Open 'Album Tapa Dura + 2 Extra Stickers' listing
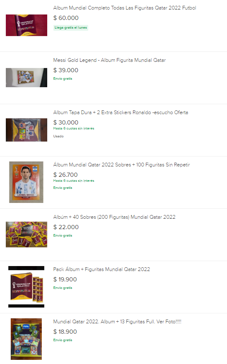Screen dimensions: 227x364 pyautogui.click(x=121, y=112)
